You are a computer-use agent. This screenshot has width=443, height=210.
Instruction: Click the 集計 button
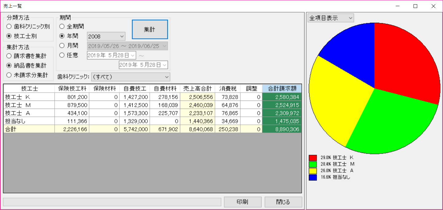click(150, 29)
